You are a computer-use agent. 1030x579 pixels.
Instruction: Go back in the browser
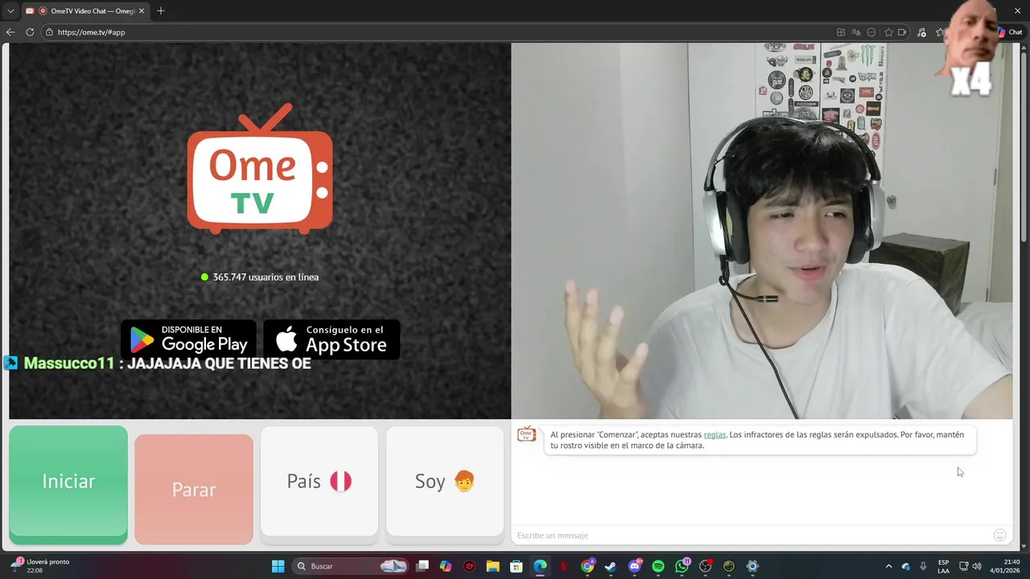click(x=10, y=32)
